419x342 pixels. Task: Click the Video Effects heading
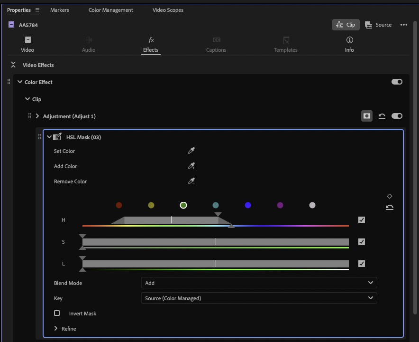click(x=38, y=65)
